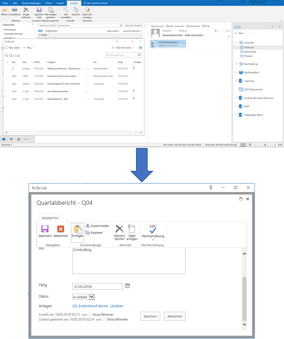Click the Abbrechen button in the dialog
This screenshot has width=284, height=339.
point(174,316)
